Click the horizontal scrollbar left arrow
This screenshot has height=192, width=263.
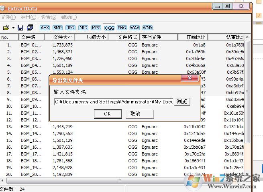tap(2, 180)
